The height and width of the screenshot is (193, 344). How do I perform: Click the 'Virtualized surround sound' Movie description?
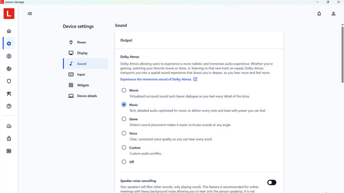pyautogui.click(x=189, y=96)
